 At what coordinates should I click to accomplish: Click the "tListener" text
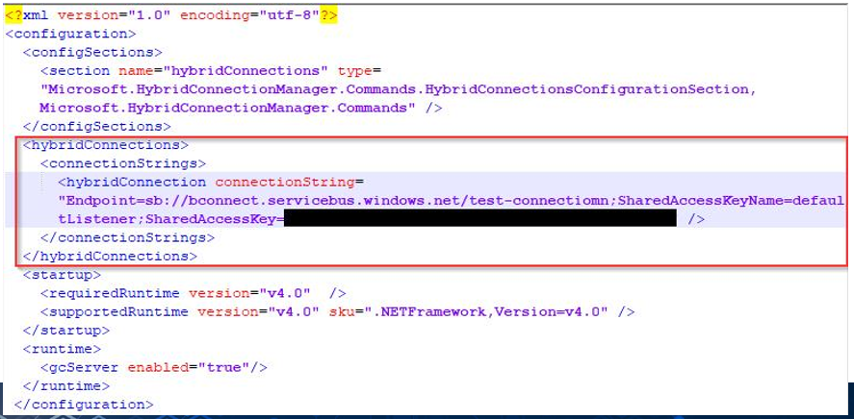coord(98,219)
